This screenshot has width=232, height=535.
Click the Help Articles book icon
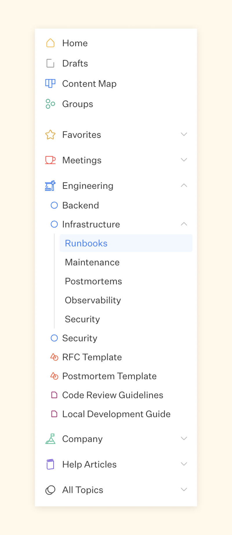50,464
